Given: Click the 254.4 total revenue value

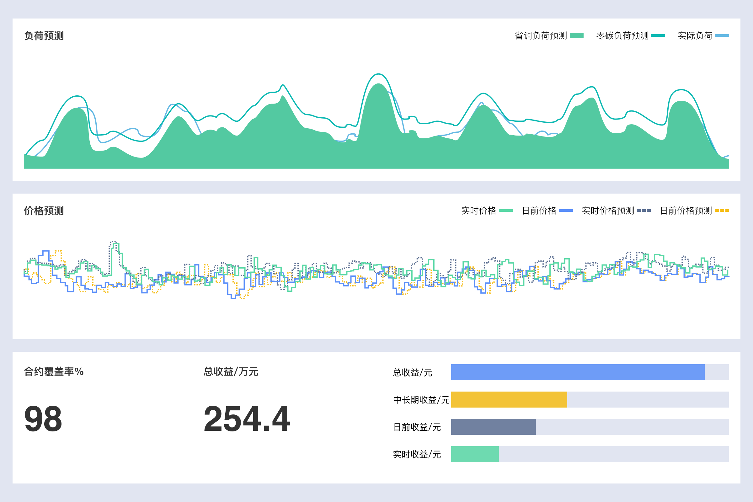Looking at the screenshot, I should [247, 419].
